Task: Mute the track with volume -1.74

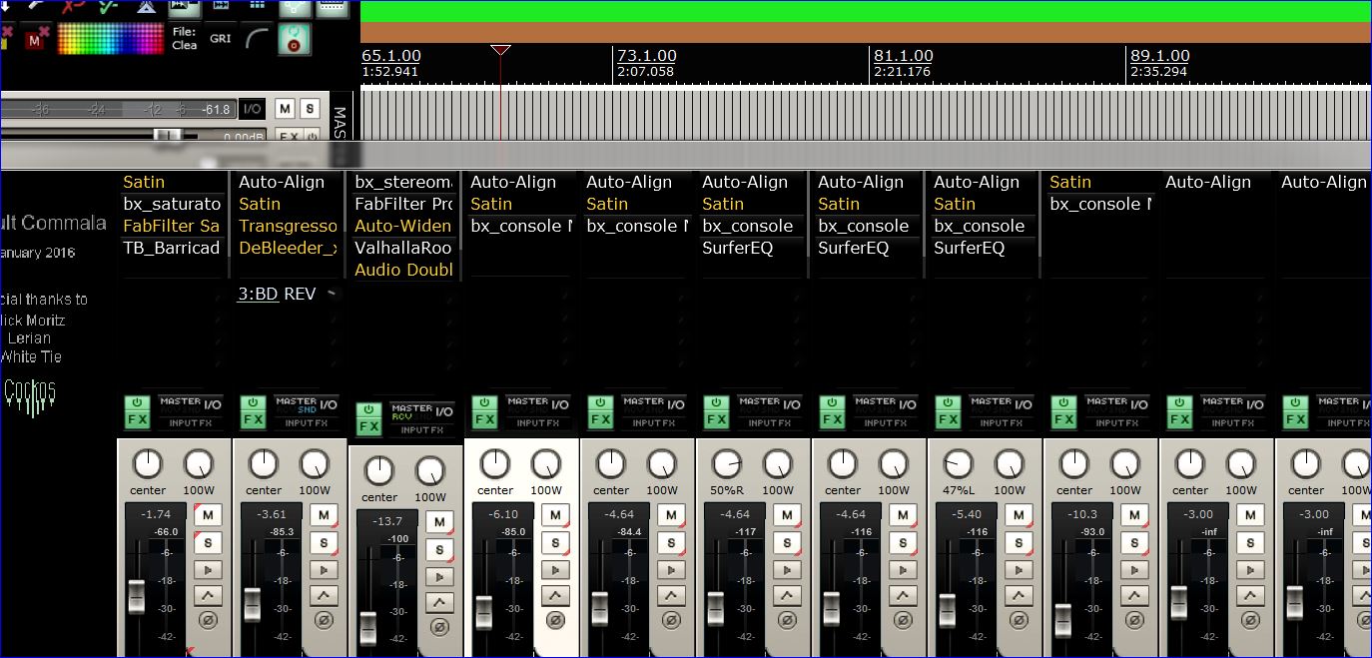Action: 208,515
